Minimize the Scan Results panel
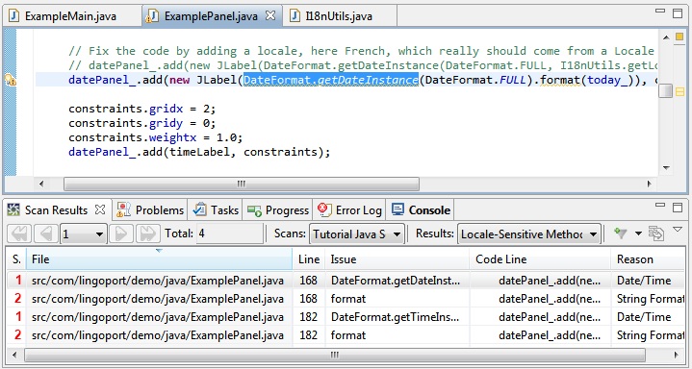The width and height of the screenshot is (692, 369). (x=660, y=205)
